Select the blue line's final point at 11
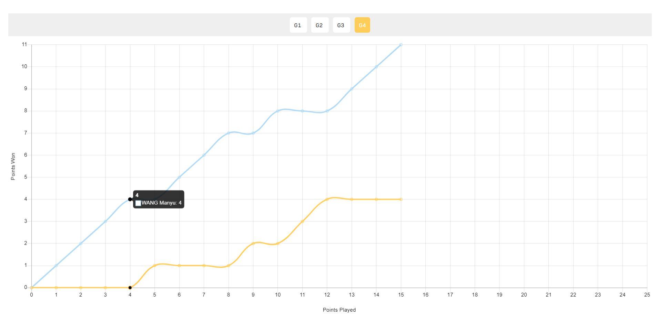This screenshot has height=322, width=659. tap(401, 45)
